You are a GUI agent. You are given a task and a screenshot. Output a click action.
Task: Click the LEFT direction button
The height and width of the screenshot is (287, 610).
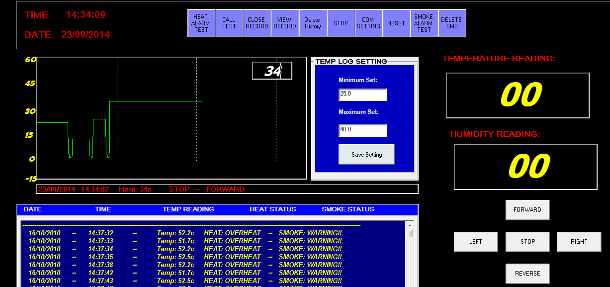(475, 241)
